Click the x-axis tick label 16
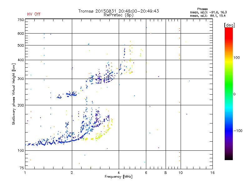The height and width of the screenshot is (188, 250). [x=212, y=173]
